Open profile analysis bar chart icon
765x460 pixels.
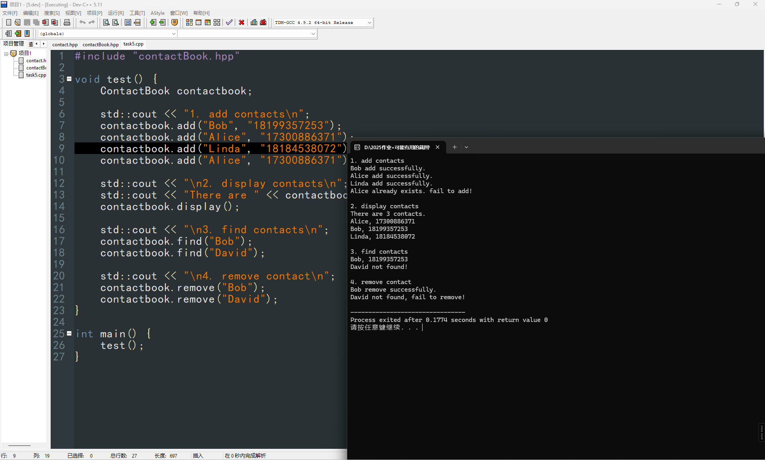(x=254, y=22)
